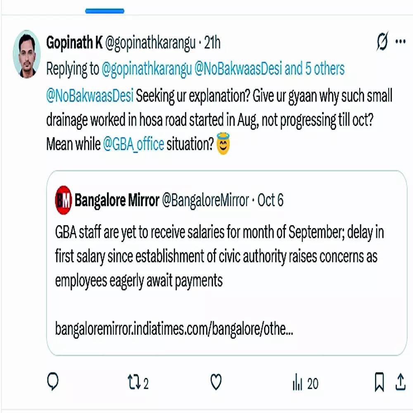
Task: Open the bangaloremirror.indiatimes.com article link
Action: tap(174, 330)
